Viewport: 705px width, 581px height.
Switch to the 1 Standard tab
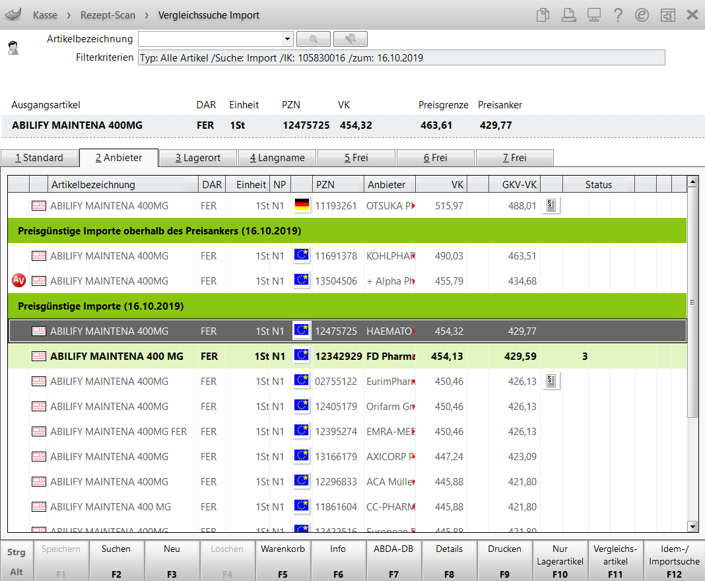tap(39, 158)
